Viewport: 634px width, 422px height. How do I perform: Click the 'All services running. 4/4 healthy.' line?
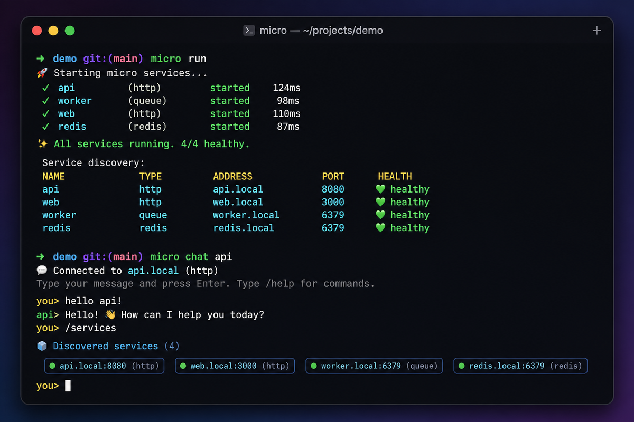click(152, 144)
